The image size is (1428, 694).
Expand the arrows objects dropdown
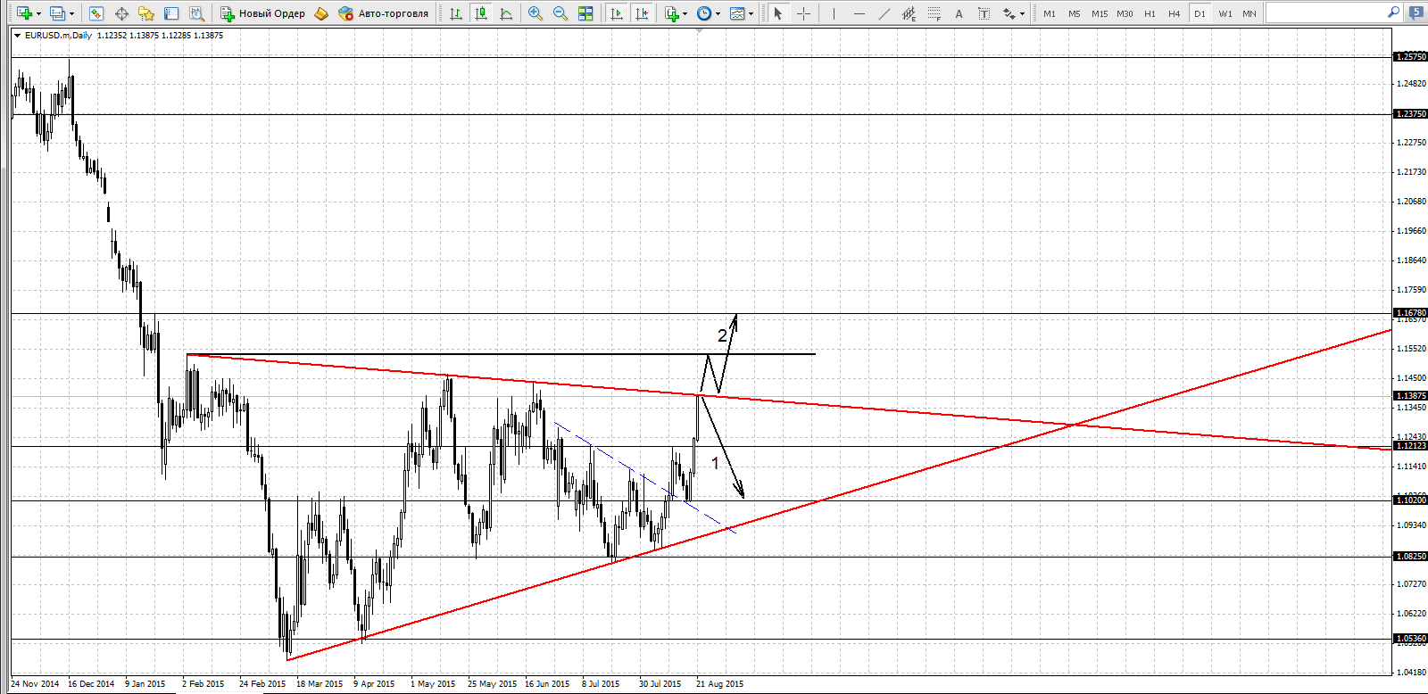[x=1022, y=13]
